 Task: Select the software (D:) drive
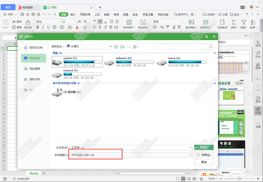pyautogui.click(x=129, y=62)
